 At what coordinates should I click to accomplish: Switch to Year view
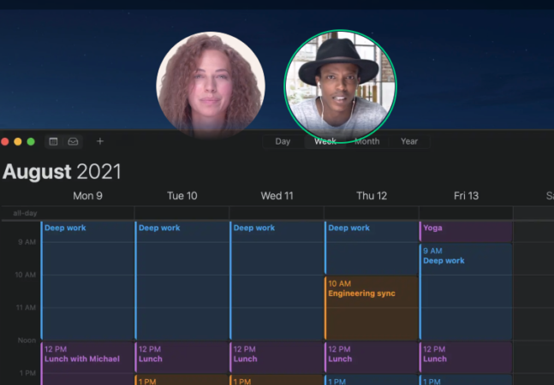pyautogui.click(x=409, y=141)
